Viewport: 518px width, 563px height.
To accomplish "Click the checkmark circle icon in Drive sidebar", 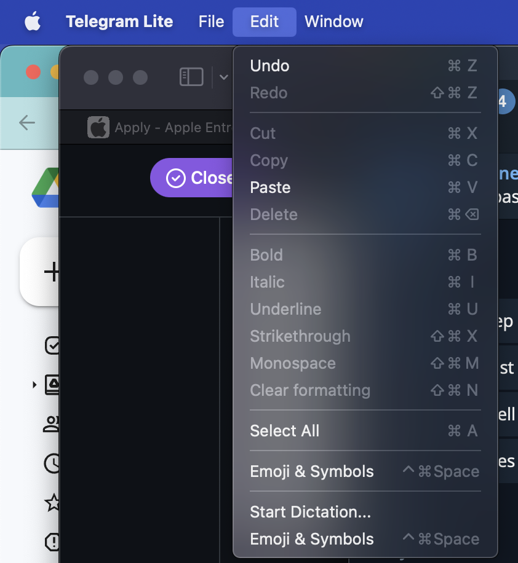I will click(52, 346).
